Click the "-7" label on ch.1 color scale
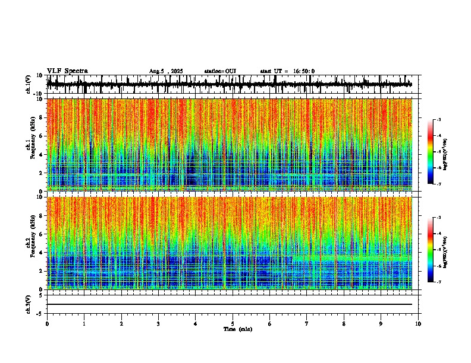 click(439, 184)
